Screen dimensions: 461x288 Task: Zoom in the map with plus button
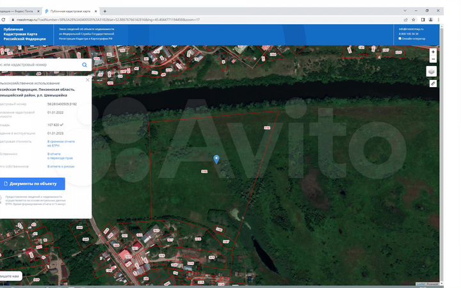pos(433,51)
